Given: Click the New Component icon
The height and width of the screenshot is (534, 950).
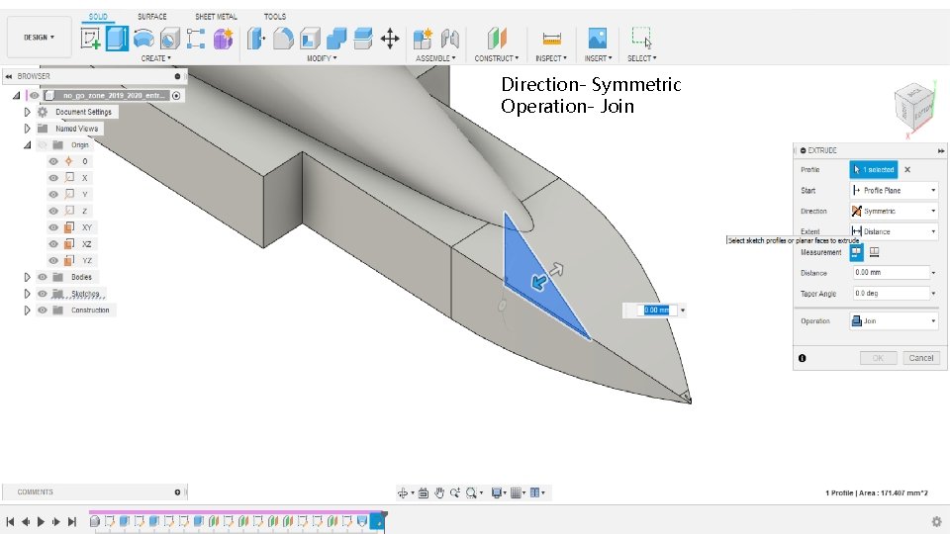Looking at the screenshot, I should click(x=423, y=39).
